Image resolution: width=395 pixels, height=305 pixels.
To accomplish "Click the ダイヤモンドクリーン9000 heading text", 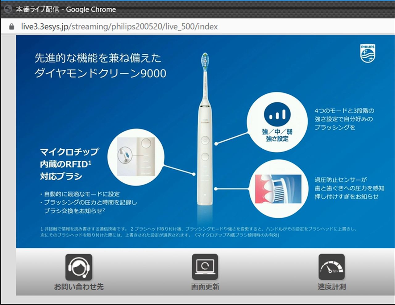I will 100,73.
